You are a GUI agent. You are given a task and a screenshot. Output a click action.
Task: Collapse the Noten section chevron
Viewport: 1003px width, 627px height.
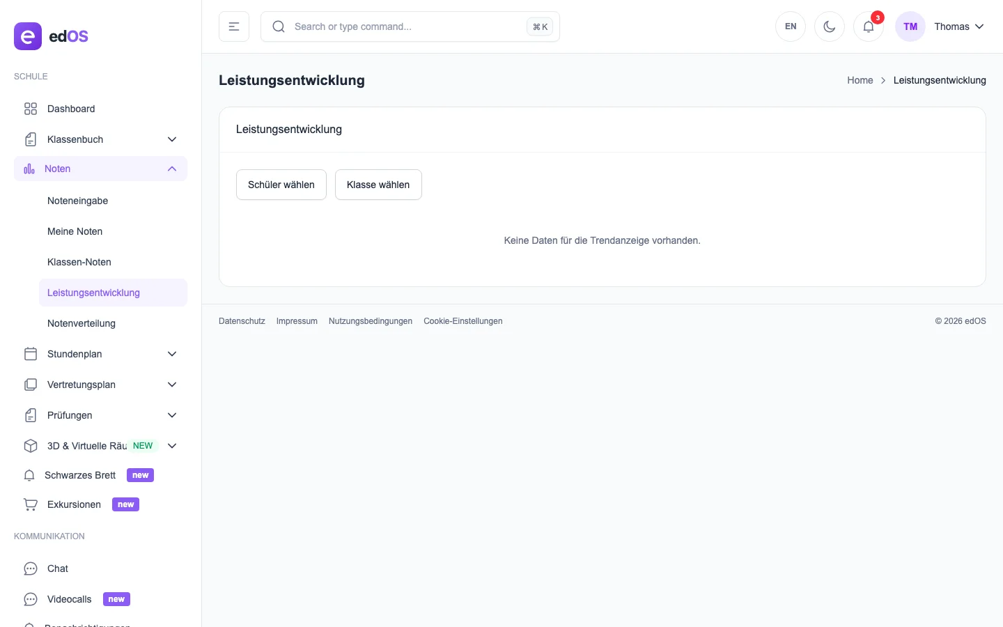[x=172, y=169]
